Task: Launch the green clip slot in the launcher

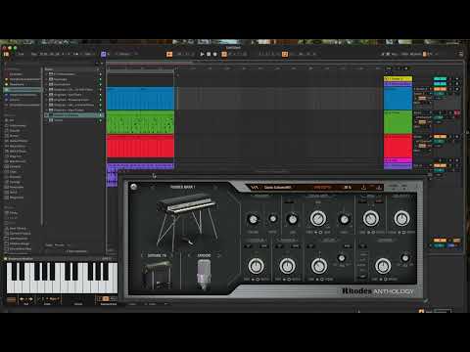Action: (x=398, y=122)
